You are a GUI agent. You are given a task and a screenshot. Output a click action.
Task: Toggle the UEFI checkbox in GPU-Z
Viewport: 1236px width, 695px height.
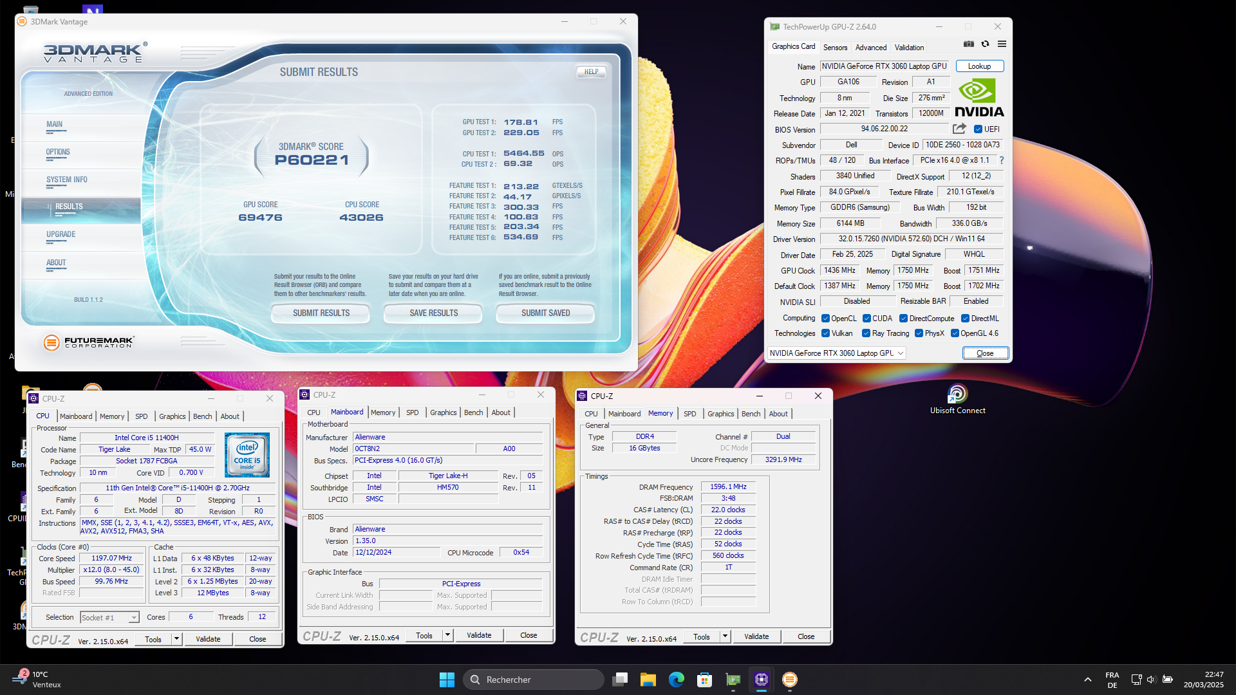tap(978, 129)
